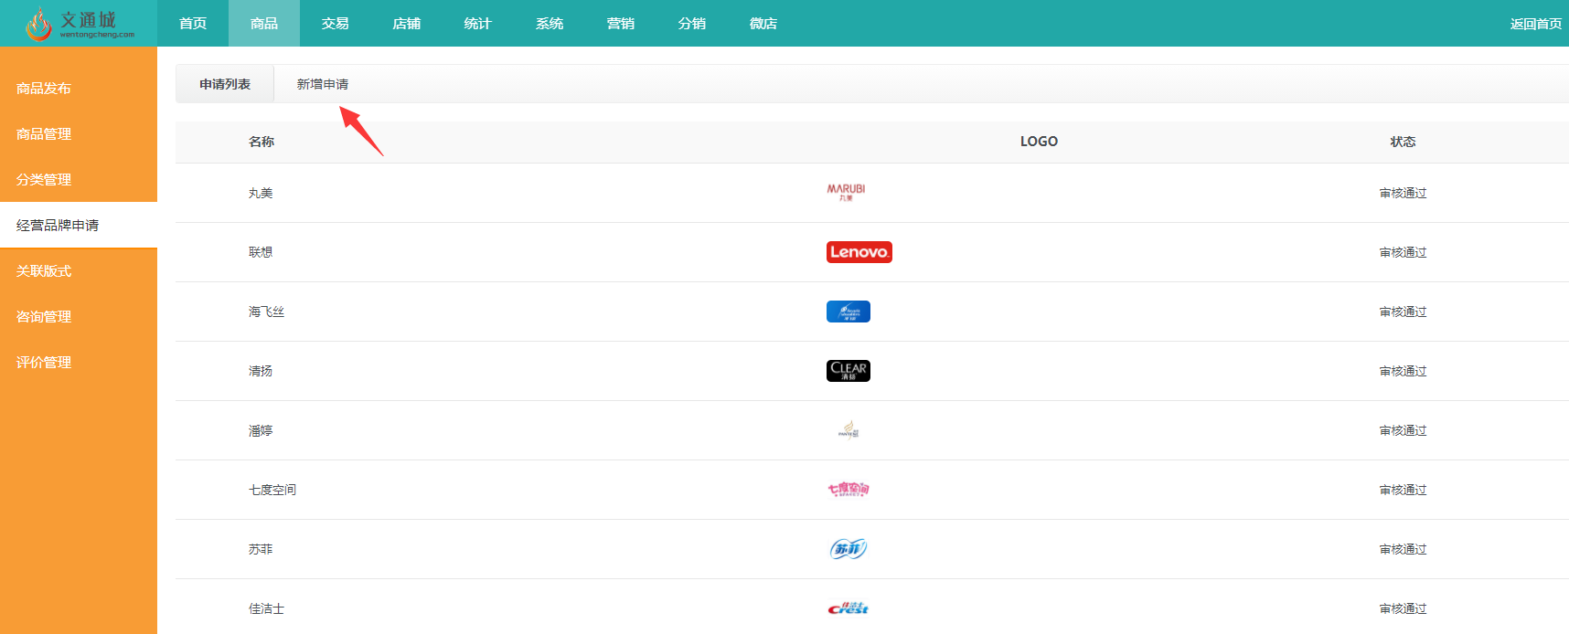1569x634 pixels.
Task: Select the brand name 佳洁士
Action: (267, 608)
